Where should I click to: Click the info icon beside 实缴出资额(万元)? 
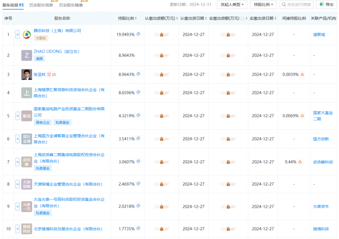(243, 19)
